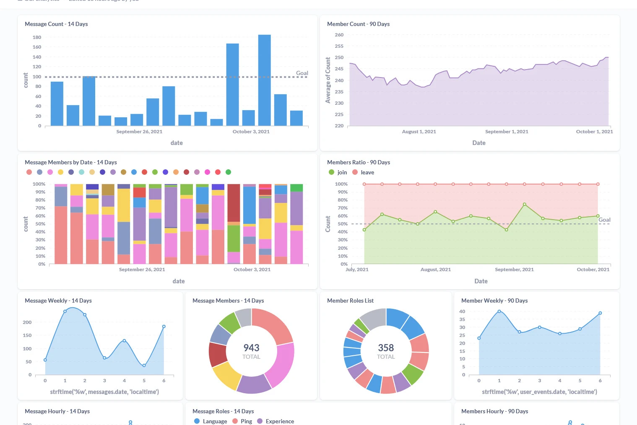Screen dimensions: 637x425
Task: Click Member Weekly data point at day 3
Action: pyautogui.click(x=540, y=327)
